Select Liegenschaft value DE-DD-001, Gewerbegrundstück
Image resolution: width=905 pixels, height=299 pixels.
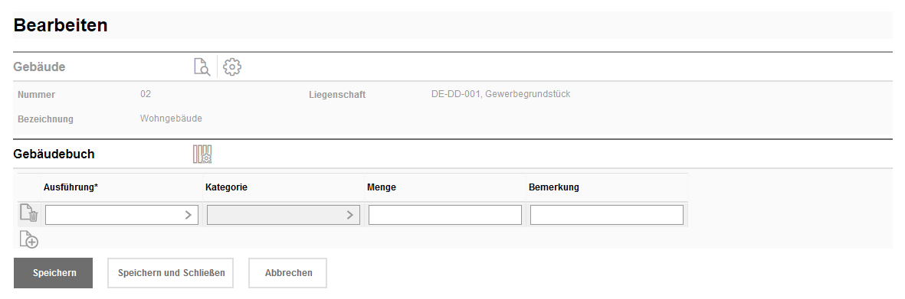[501, 94]
